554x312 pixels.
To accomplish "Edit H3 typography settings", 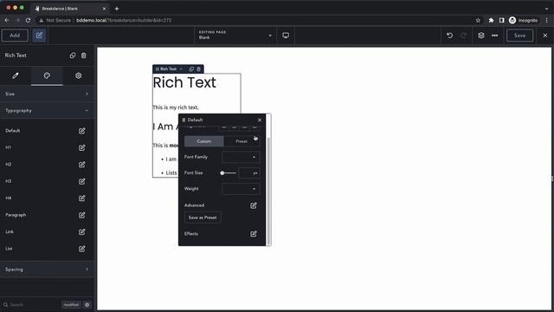I will 81,181.
